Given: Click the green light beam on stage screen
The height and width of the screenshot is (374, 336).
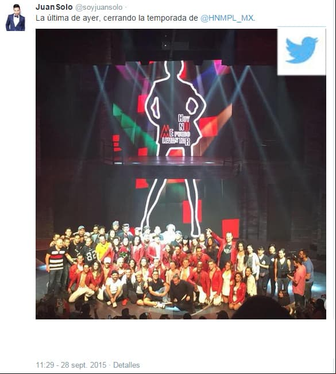Looking at the screenshot, I should click(x=134, y=129).
